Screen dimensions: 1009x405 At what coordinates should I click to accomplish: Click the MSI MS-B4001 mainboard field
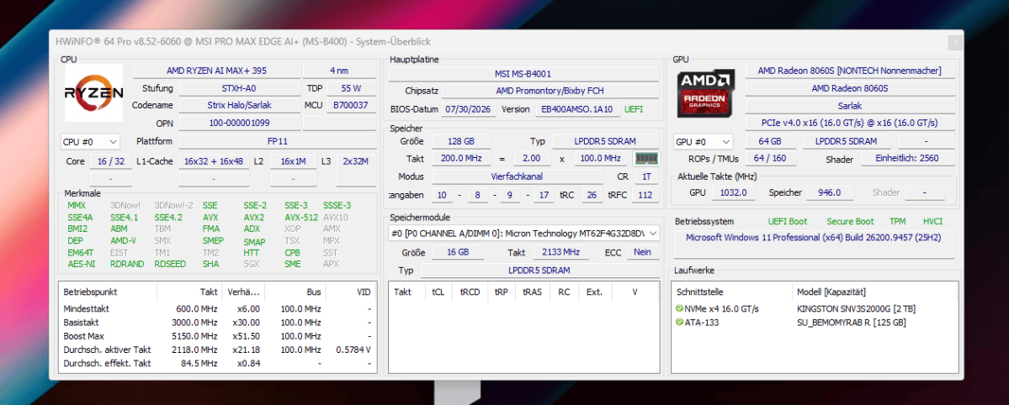pyautogui.click(x=523, y=74)
